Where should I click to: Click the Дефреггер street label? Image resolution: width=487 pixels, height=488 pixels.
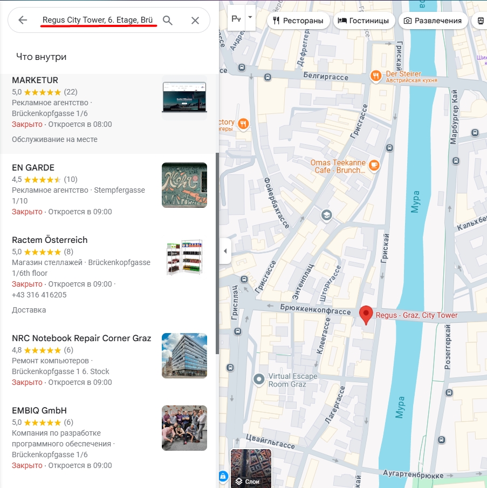303,49
